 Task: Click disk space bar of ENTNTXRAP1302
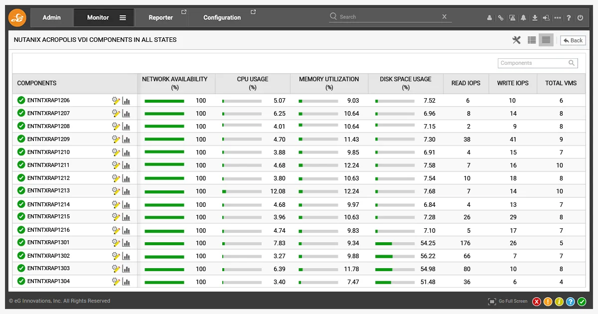395,256
